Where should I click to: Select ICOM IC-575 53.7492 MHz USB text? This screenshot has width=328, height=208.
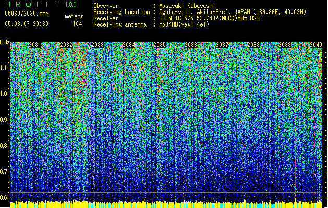point(209,18)
